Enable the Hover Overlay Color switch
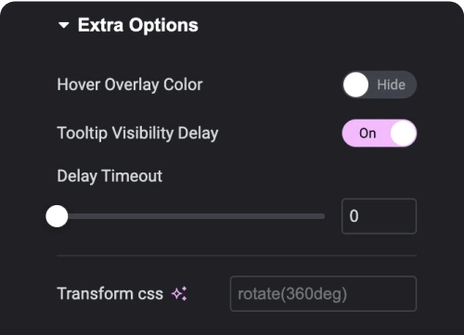This screenshot has height=335, width=464. click(x=380, y=84)
